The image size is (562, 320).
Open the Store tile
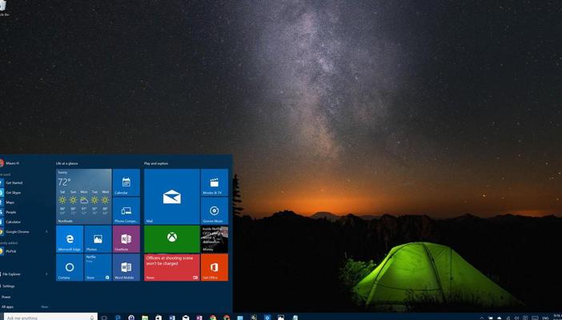(x=98, y=267)
